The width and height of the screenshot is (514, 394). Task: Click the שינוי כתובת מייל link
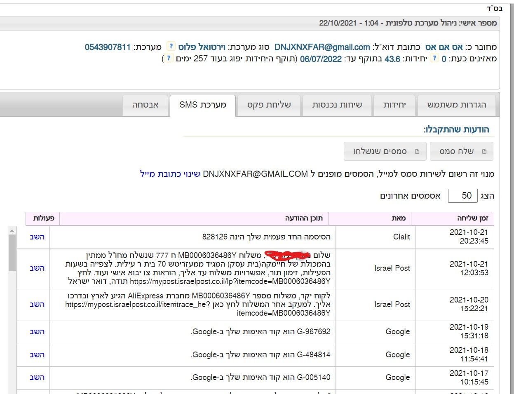pyautogui.click(x=170, y=174)
